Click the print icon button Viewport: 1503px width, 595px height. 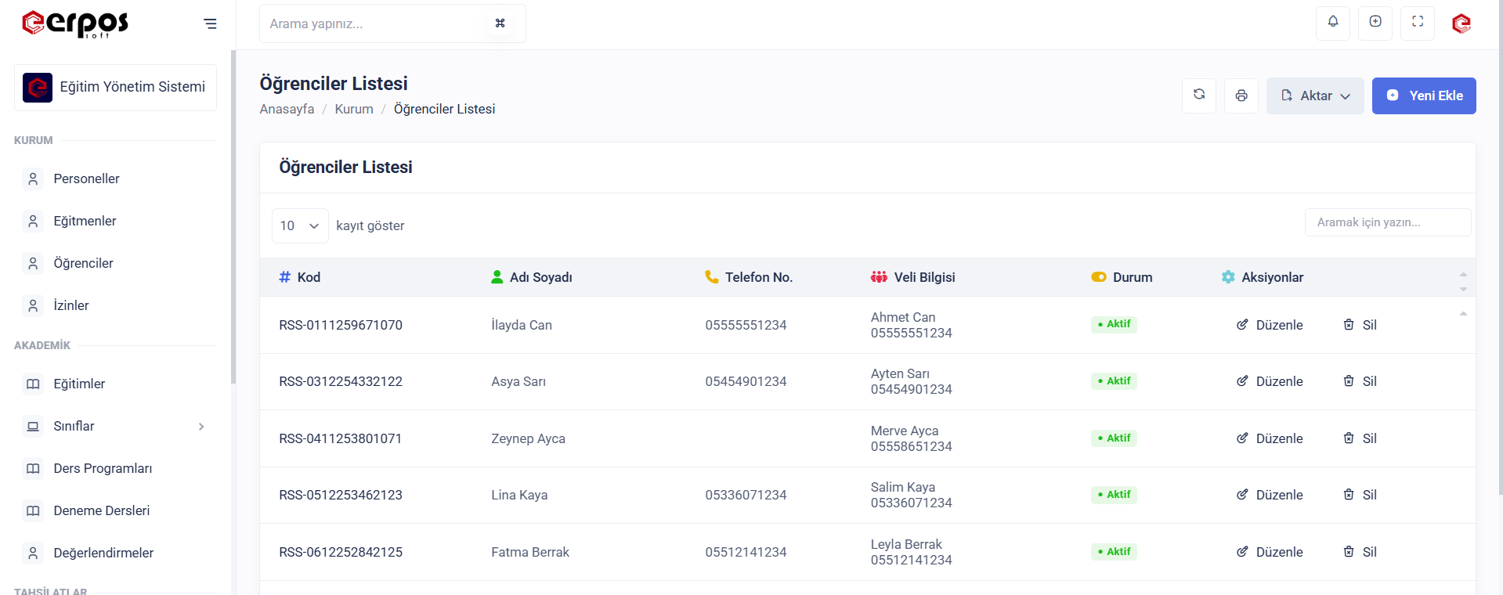tap(1241, 96)
